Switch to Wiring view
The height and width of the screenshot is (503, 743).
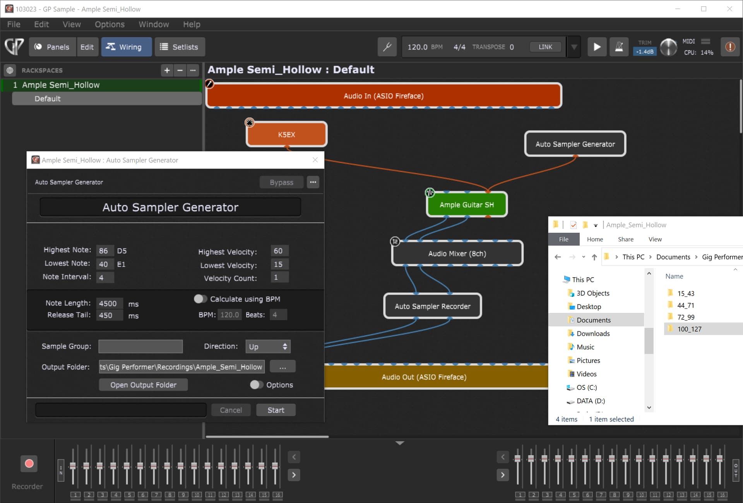(x=127, y=47)
